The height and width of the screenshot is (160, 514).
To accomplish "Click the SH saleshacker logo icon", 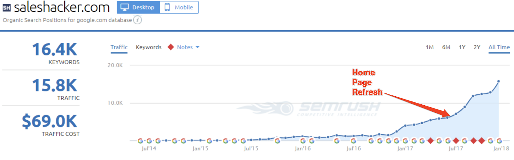I will coord(6,8).
